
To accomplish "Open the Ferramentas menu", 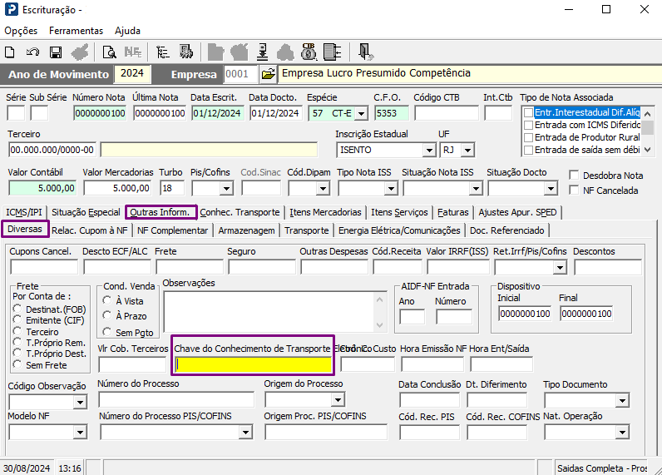I will coord(76,31).
